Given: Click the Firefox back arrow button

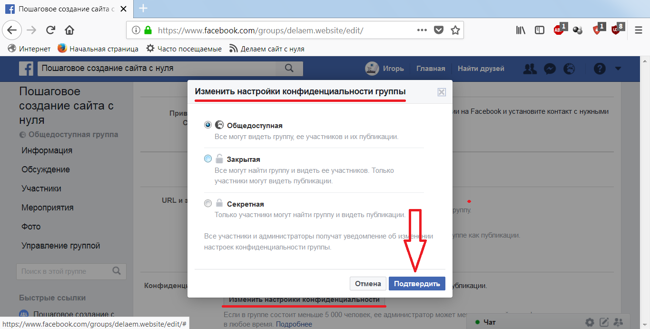Looking at the screenshot, I should point(12,30).
